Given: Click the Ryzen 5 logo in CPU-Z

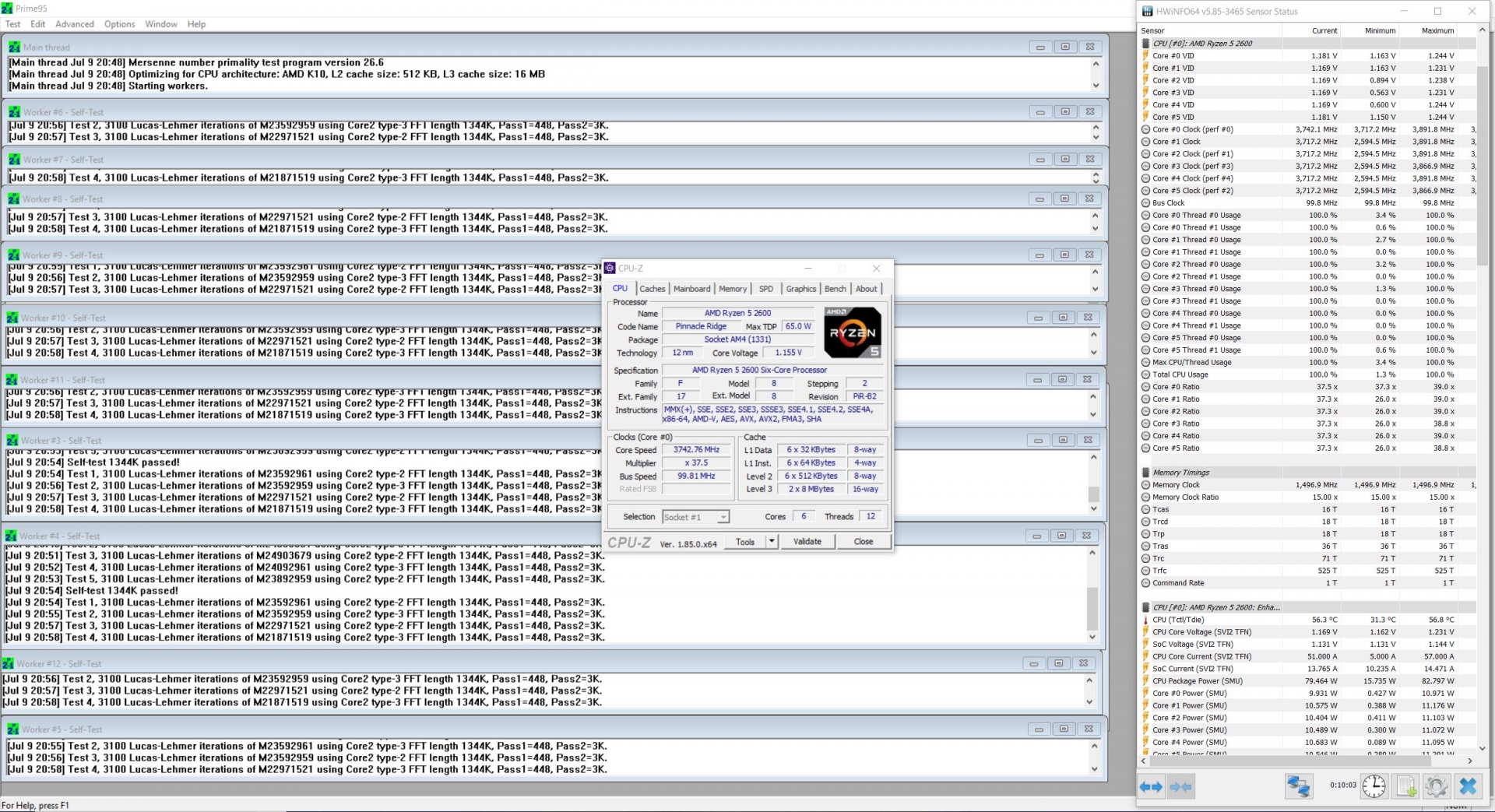Looking at the screenshot, I should [853, 332].
